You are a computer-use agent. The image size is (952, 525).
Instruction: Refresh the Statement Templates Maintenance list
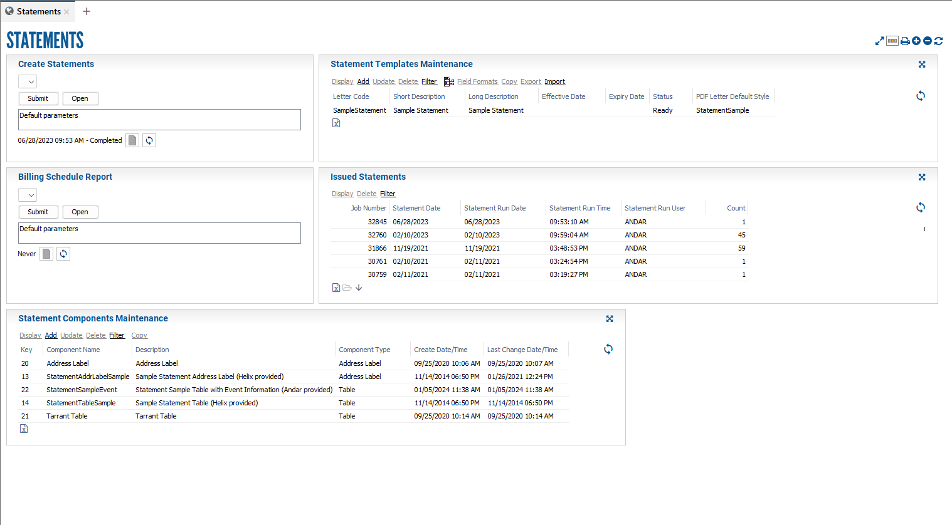pyautogui.click(x=921, y=96)
